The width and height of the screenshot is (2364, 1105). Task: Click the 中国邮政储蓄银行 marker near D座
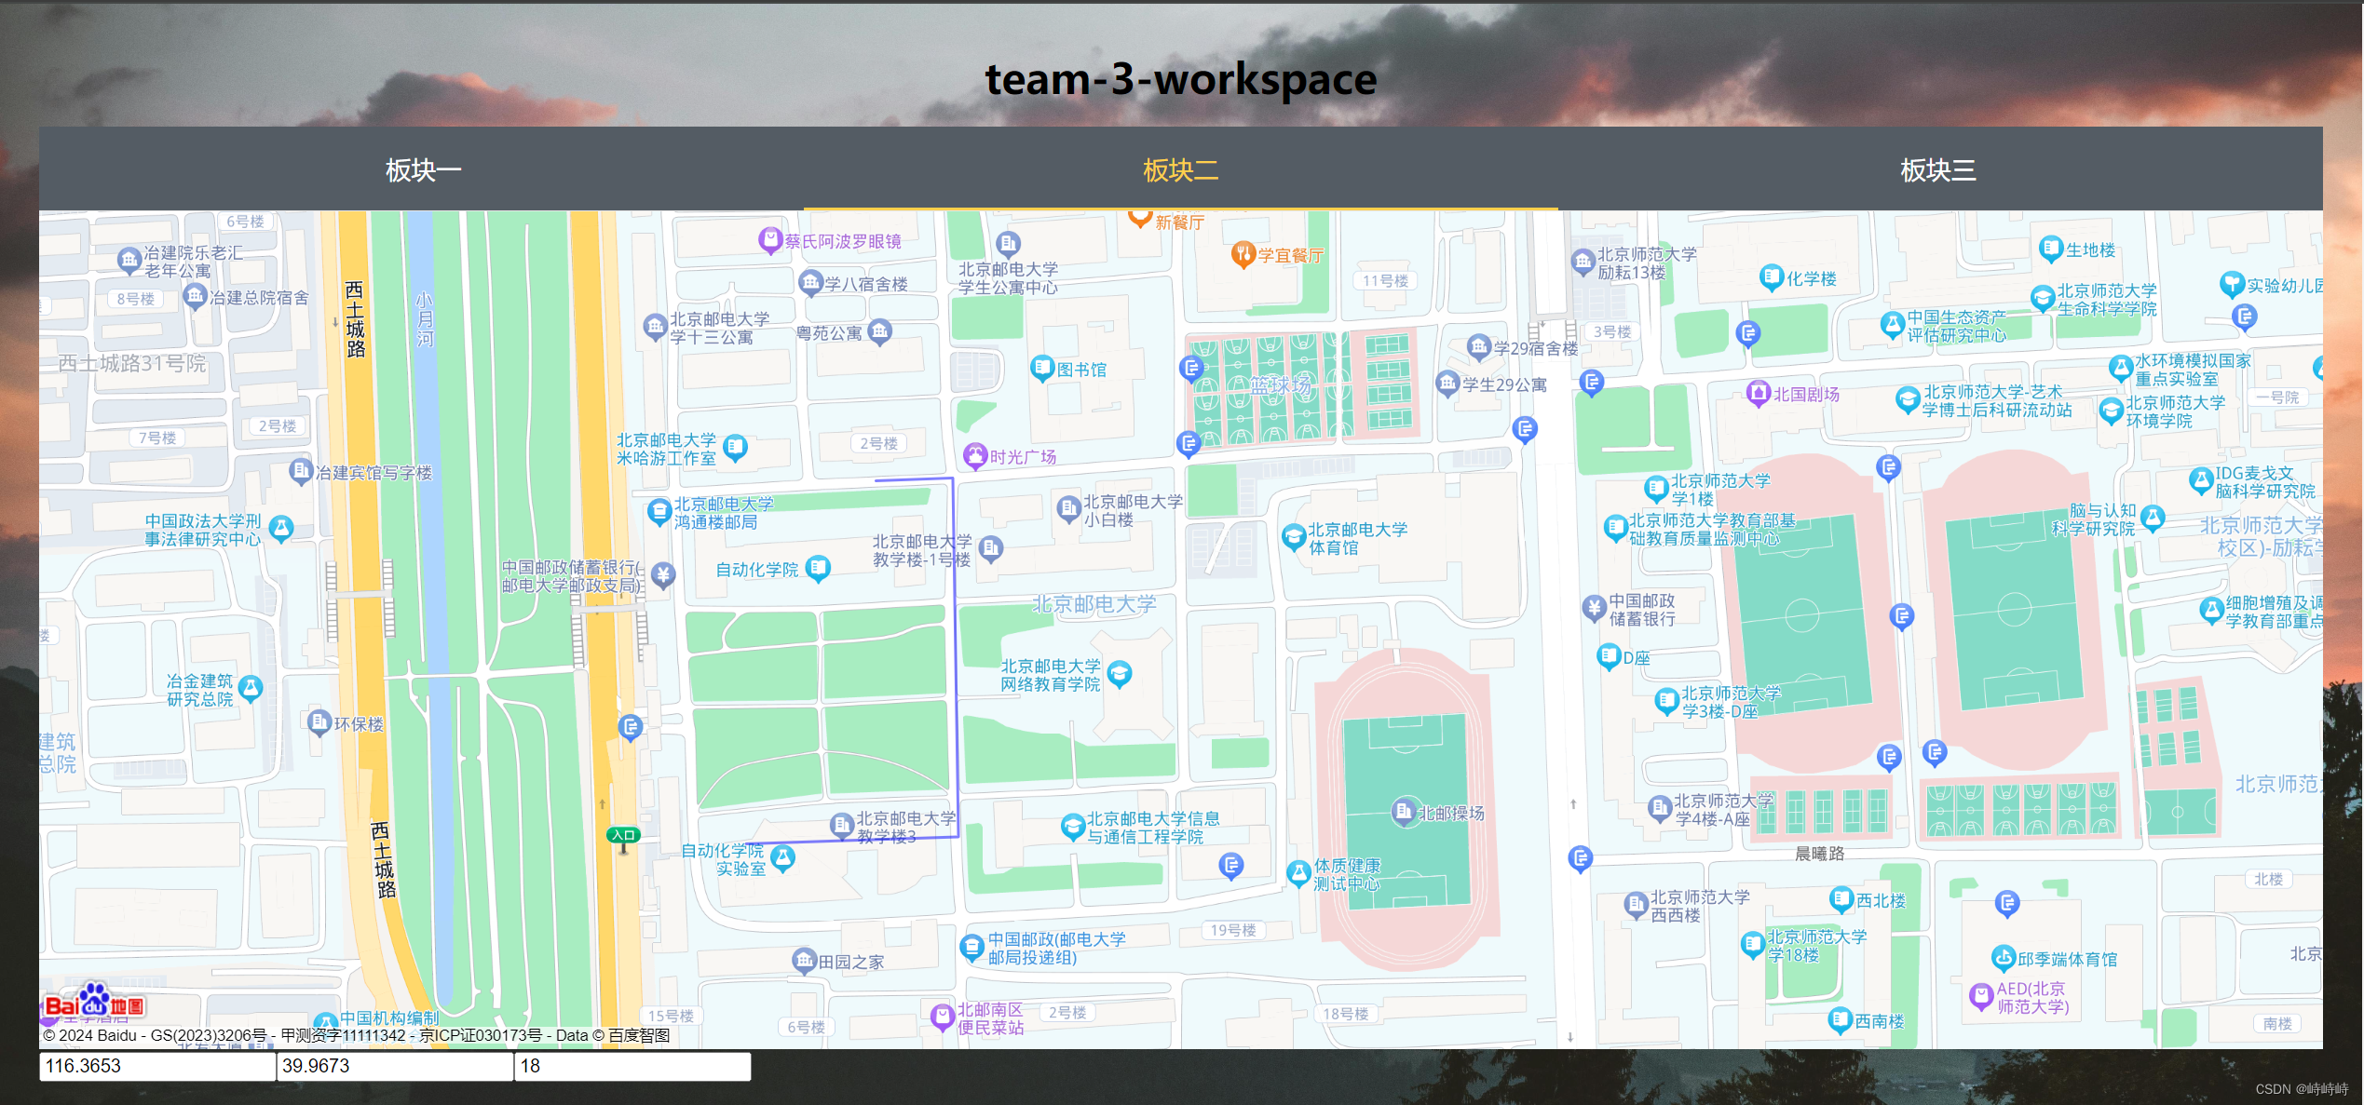click(x=1595, y=608)
